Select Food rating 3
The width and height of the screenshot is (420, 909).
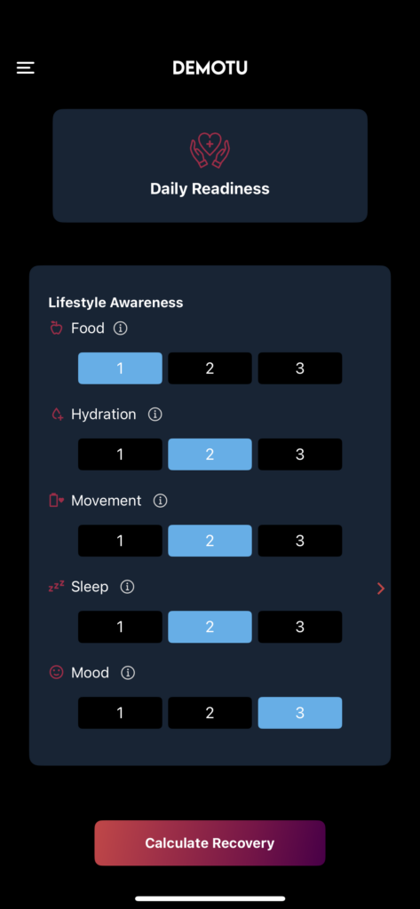[300, 368]
